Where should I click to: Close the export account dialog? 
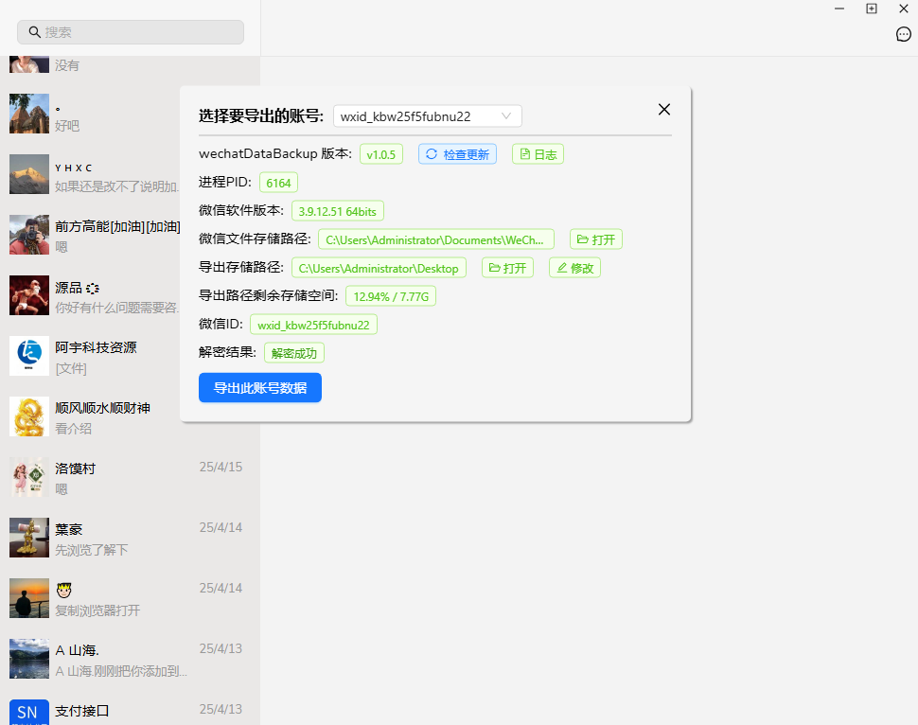(x=663, y=109)
